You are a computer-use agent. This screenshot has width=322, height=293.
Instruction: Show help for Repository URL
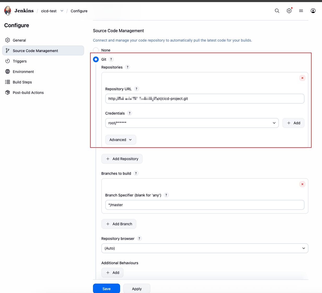pos(136,89)
